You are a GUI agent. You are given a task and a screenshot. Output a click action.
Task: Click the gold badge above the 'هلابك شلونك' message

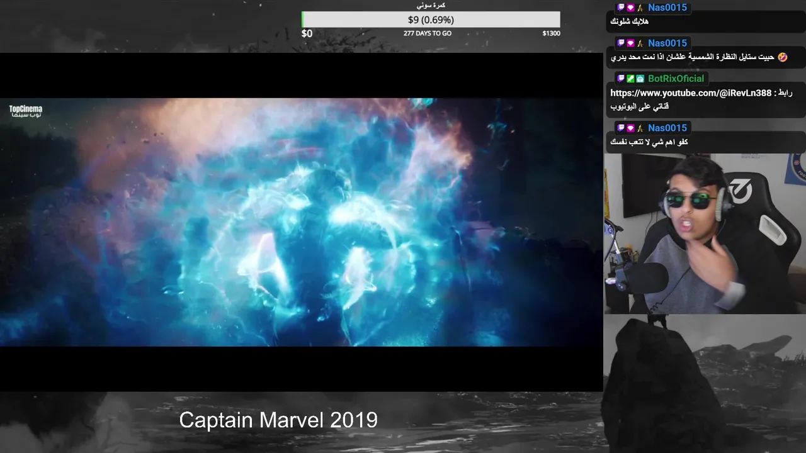pos(640,8)
